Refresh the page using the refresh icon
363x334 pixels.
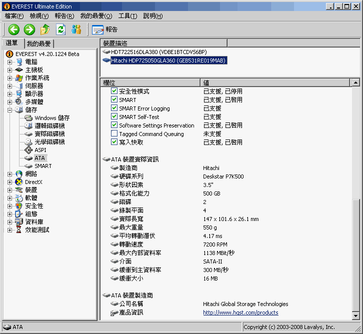60,29
